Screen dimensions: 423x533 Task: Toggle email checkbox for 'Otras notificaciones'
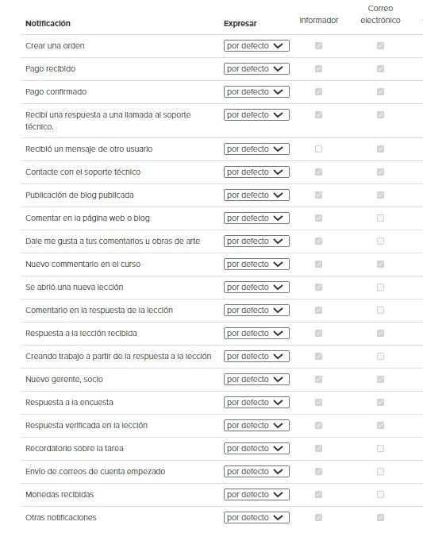point(380,517)
